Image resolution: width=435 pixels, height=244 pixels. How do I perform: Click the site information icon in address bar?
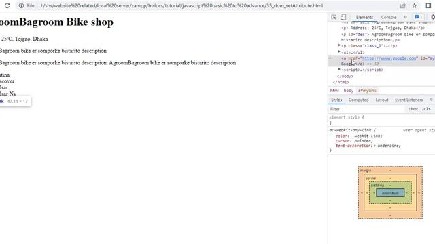pyautogui.click(x=21, y=5)
